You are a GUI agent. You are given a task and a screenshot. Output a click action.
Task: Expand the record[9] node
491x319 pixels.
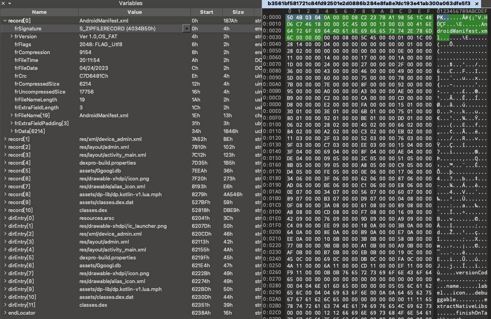point(5,202)
